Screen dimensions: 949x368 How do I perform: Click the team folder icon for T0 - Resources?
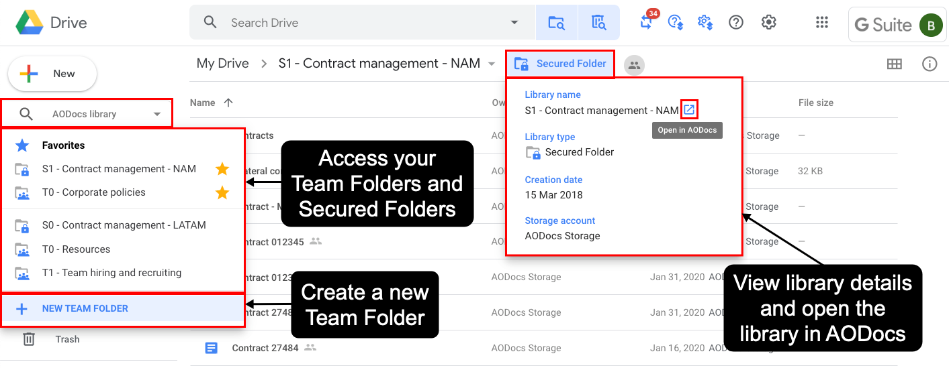[x=22, y=249]
